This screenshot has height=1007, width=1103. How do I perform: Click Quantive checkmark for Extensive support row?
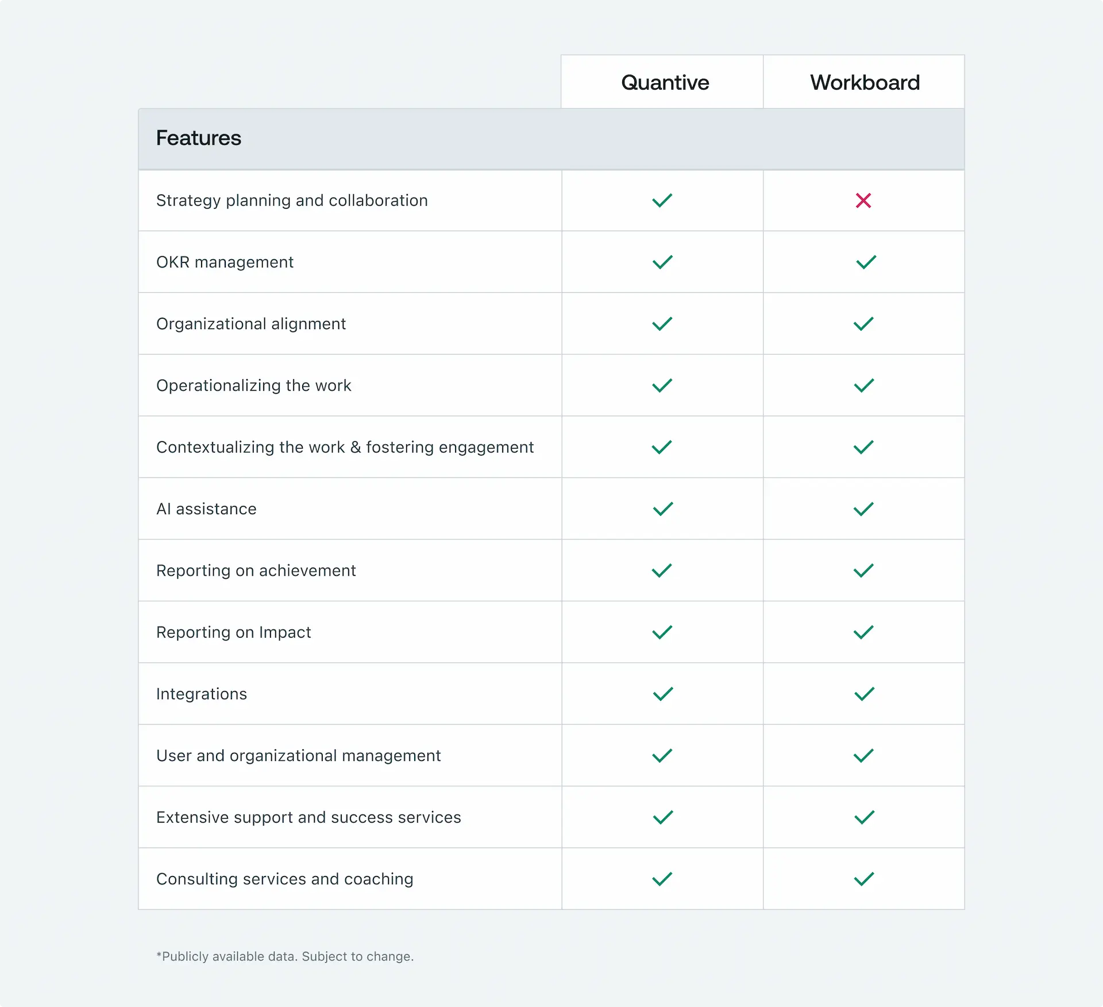(662, 817)
